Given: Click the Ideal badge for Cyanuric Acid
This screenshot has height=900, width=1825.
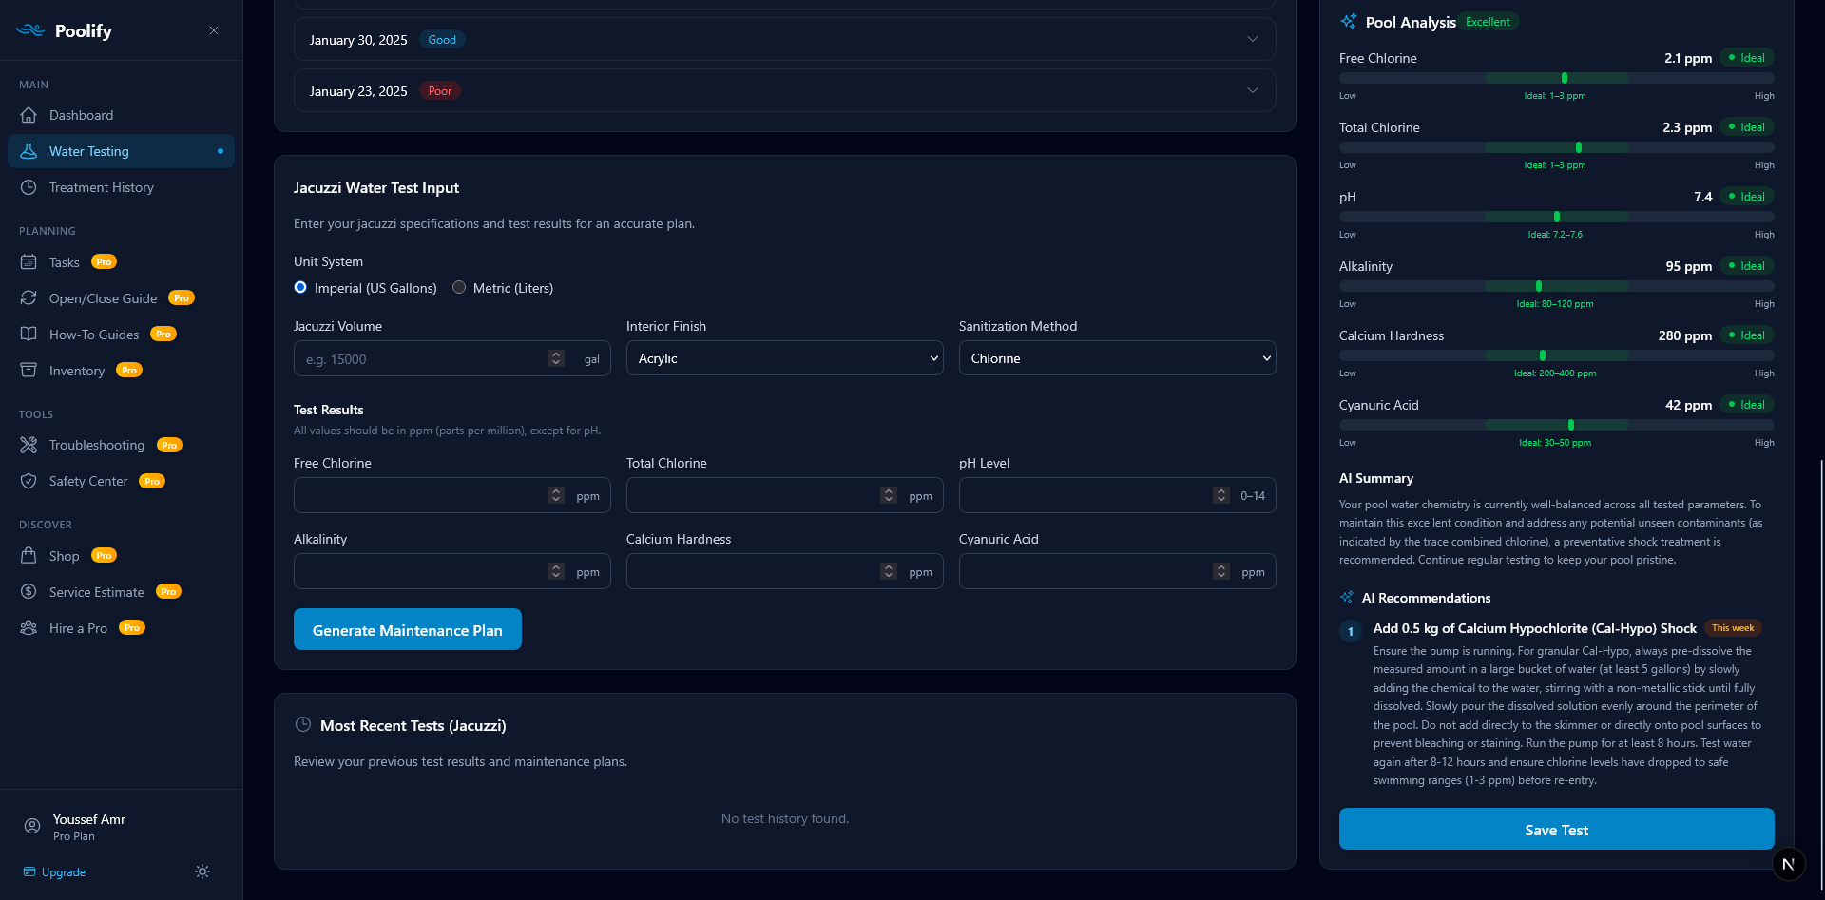Looking at the screenshot, I should coord(1747,405).
